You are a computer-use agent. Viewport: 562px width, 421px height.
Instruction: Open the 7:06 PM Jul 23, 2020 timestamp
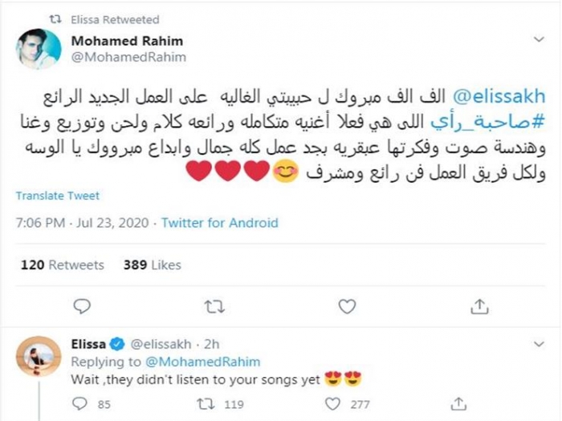tap(78, 223)
